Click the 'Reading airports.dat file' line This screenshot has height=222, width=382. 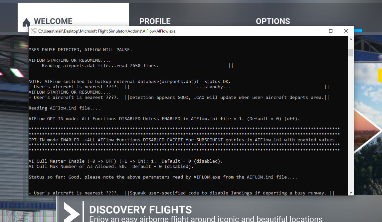(100, 66)
